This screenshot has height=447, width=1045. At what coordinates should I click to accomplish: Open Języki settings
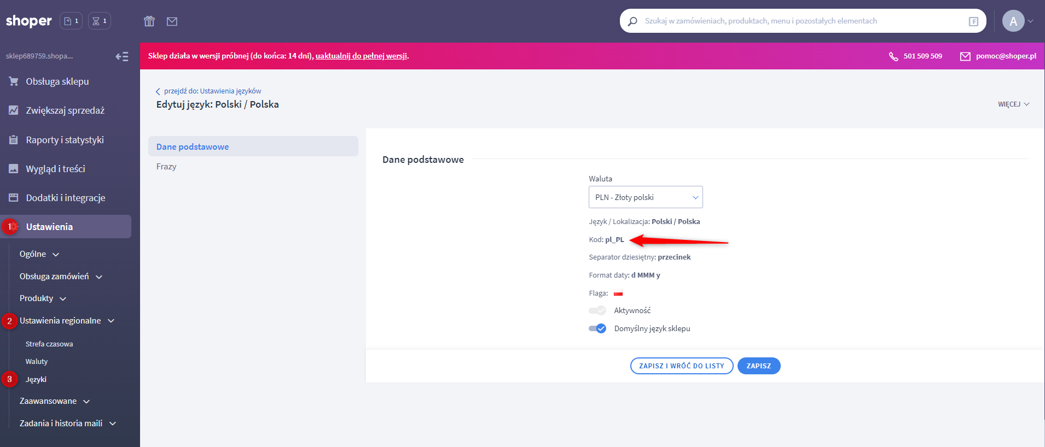(x=36, y=379)
